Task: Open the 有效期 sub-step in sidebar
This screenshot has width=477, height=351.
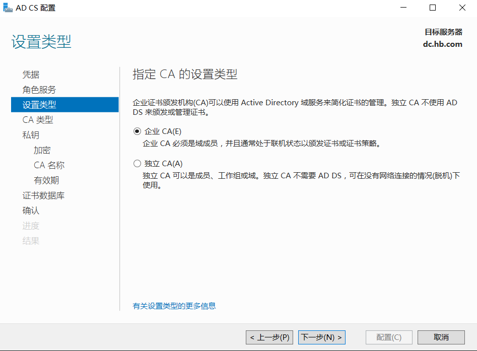Action: [46, 180]
